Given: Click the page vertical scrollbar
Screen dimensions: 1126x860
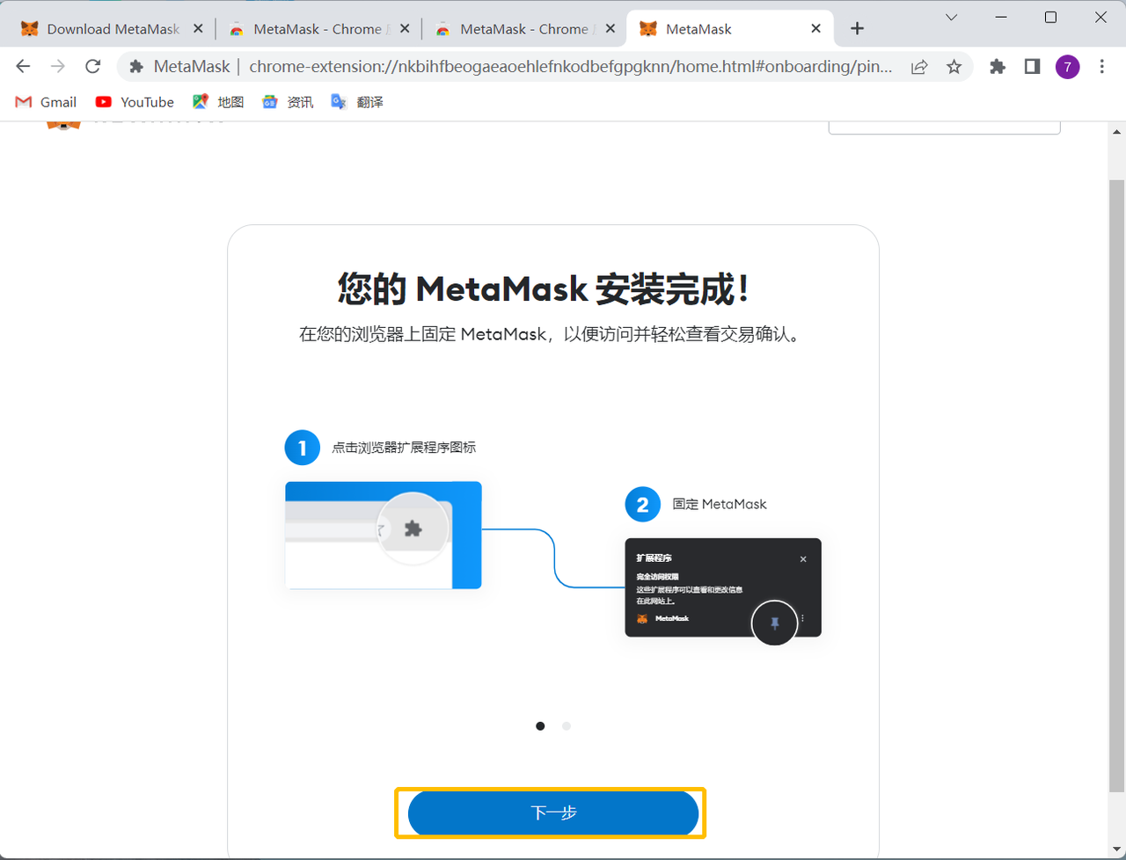Looking at the screenshot, I should pyautogui.click(x=1117, y=485).
